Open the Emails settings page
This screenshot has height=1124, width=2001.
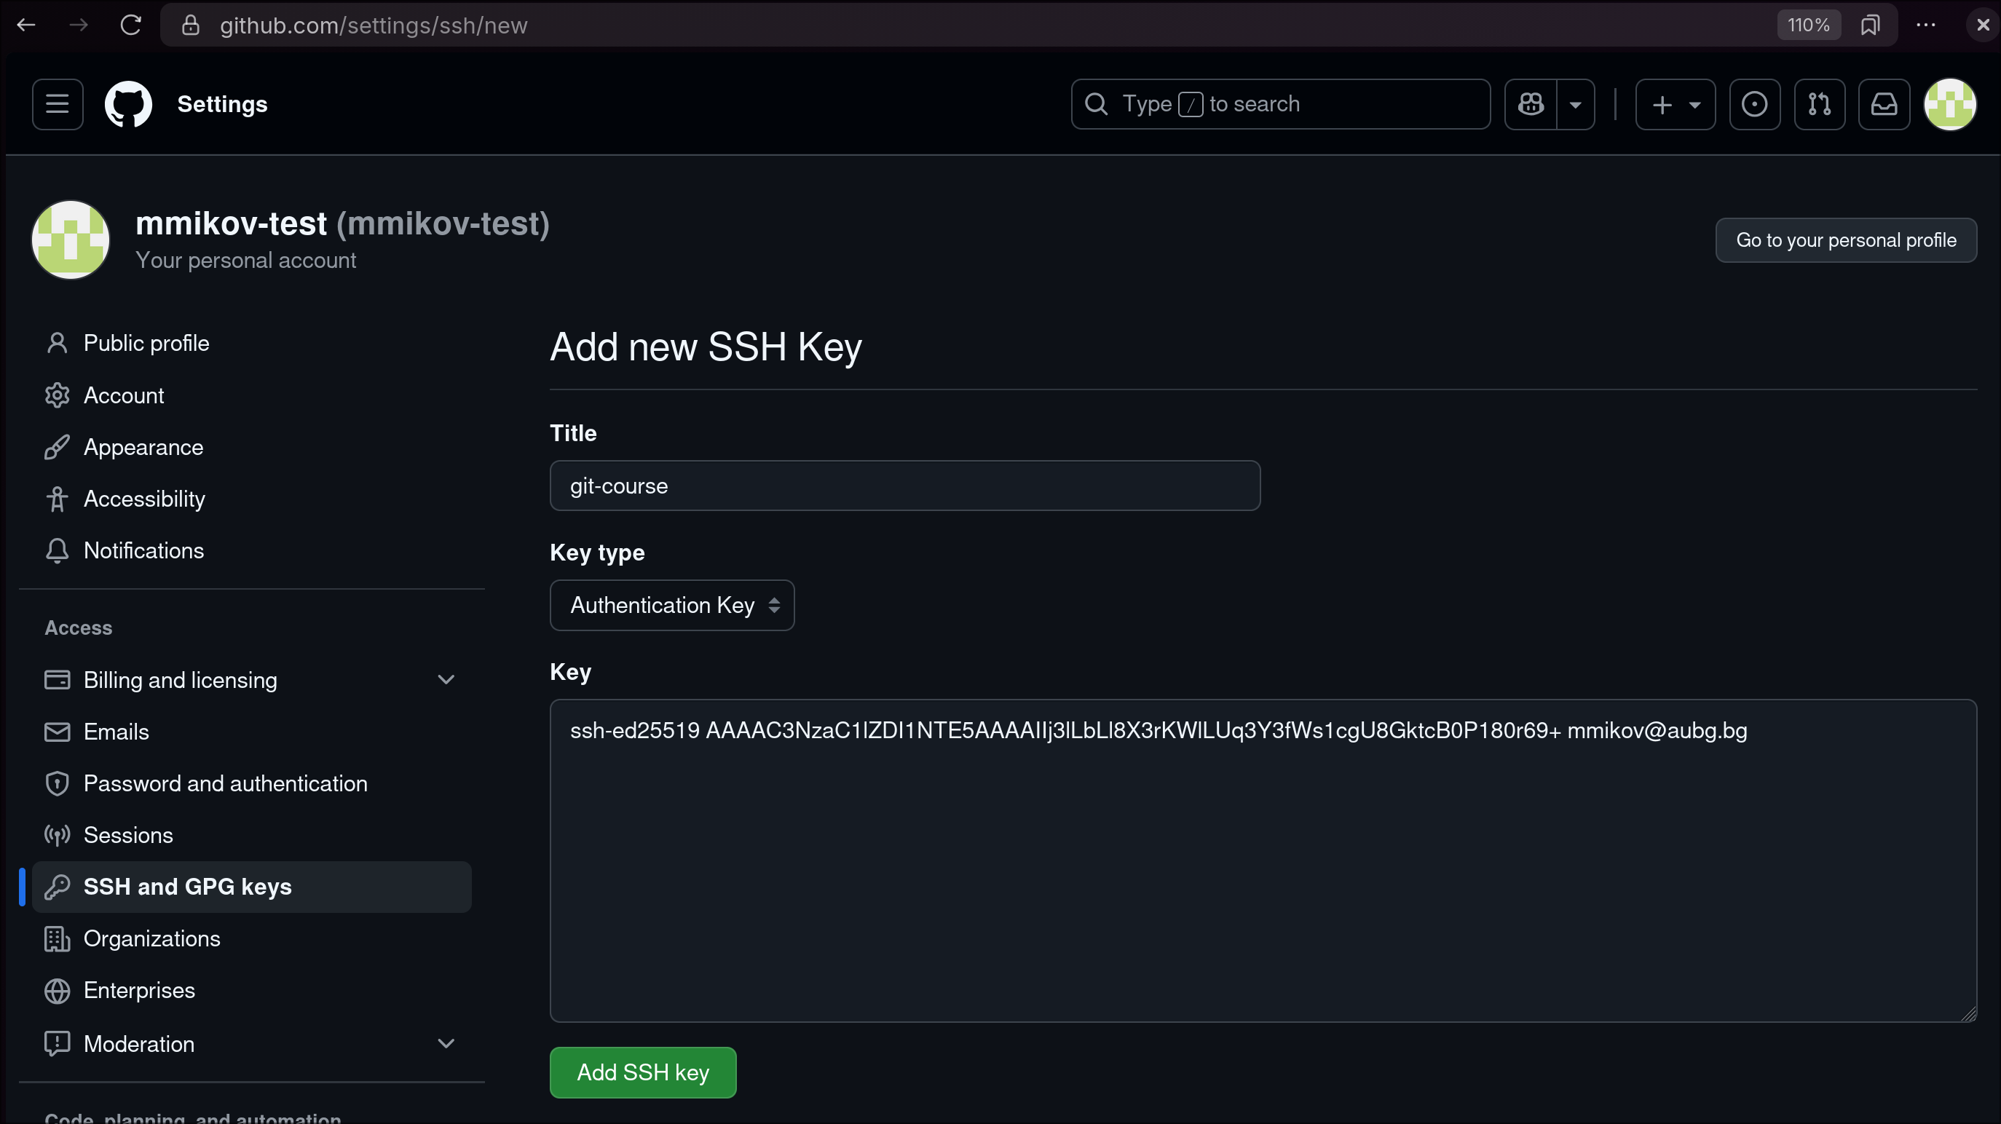pyautogui.click(x=116, y=732)
